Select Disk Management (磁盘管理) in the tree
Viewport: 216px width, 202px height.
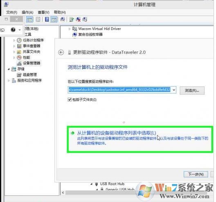click(30, 75)
